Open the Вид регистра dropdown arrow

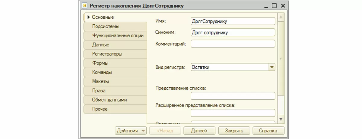tap(272, 67)
